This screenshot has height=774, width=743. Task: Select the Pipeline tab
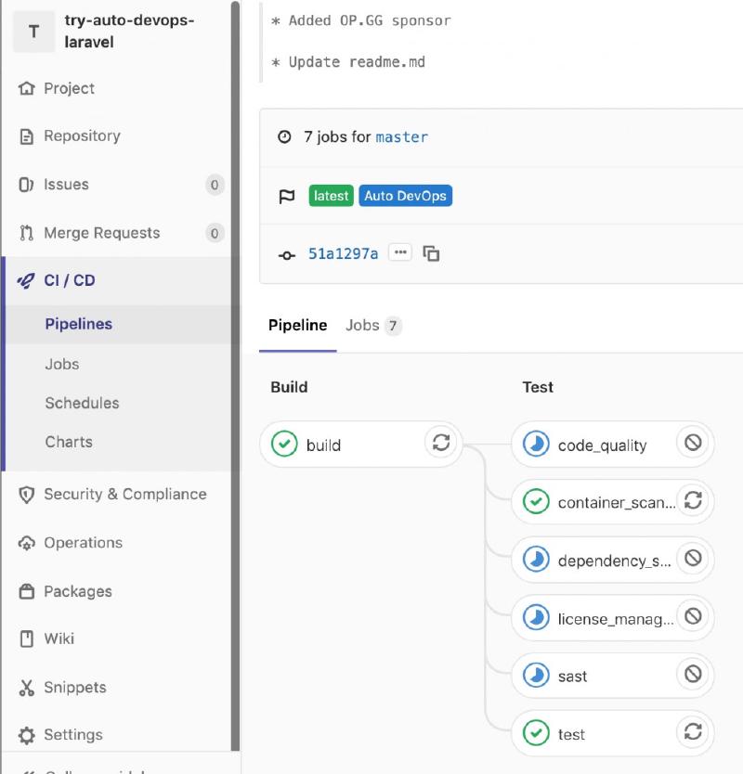point(297,325)
